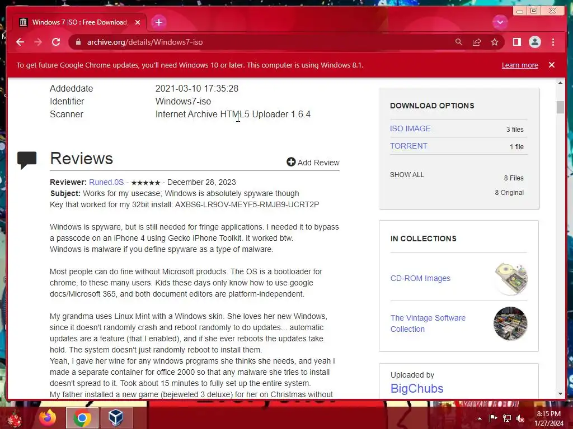Image resolution: width=573 pixels, height=429 pixels.
Task: Open the Learn more link
Action: [520, 65]
